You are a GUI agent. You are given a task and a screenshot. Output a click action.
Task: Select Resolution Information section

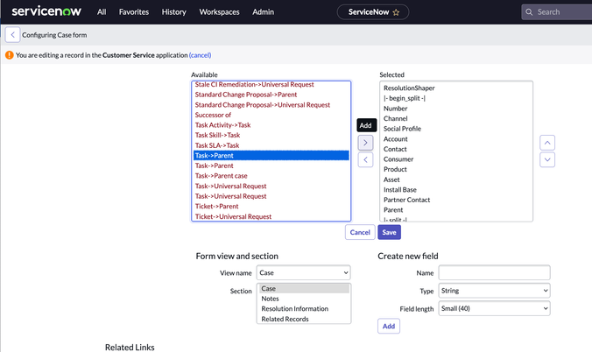[x=304, y=309]
